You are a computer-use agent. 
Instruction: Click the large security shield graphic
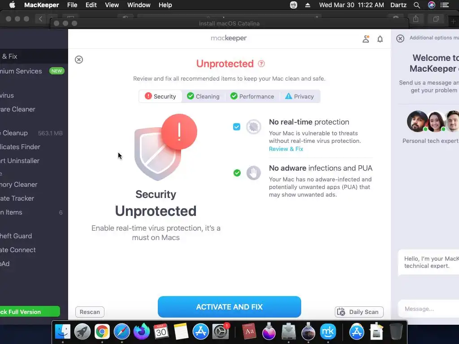click(165, 147)
